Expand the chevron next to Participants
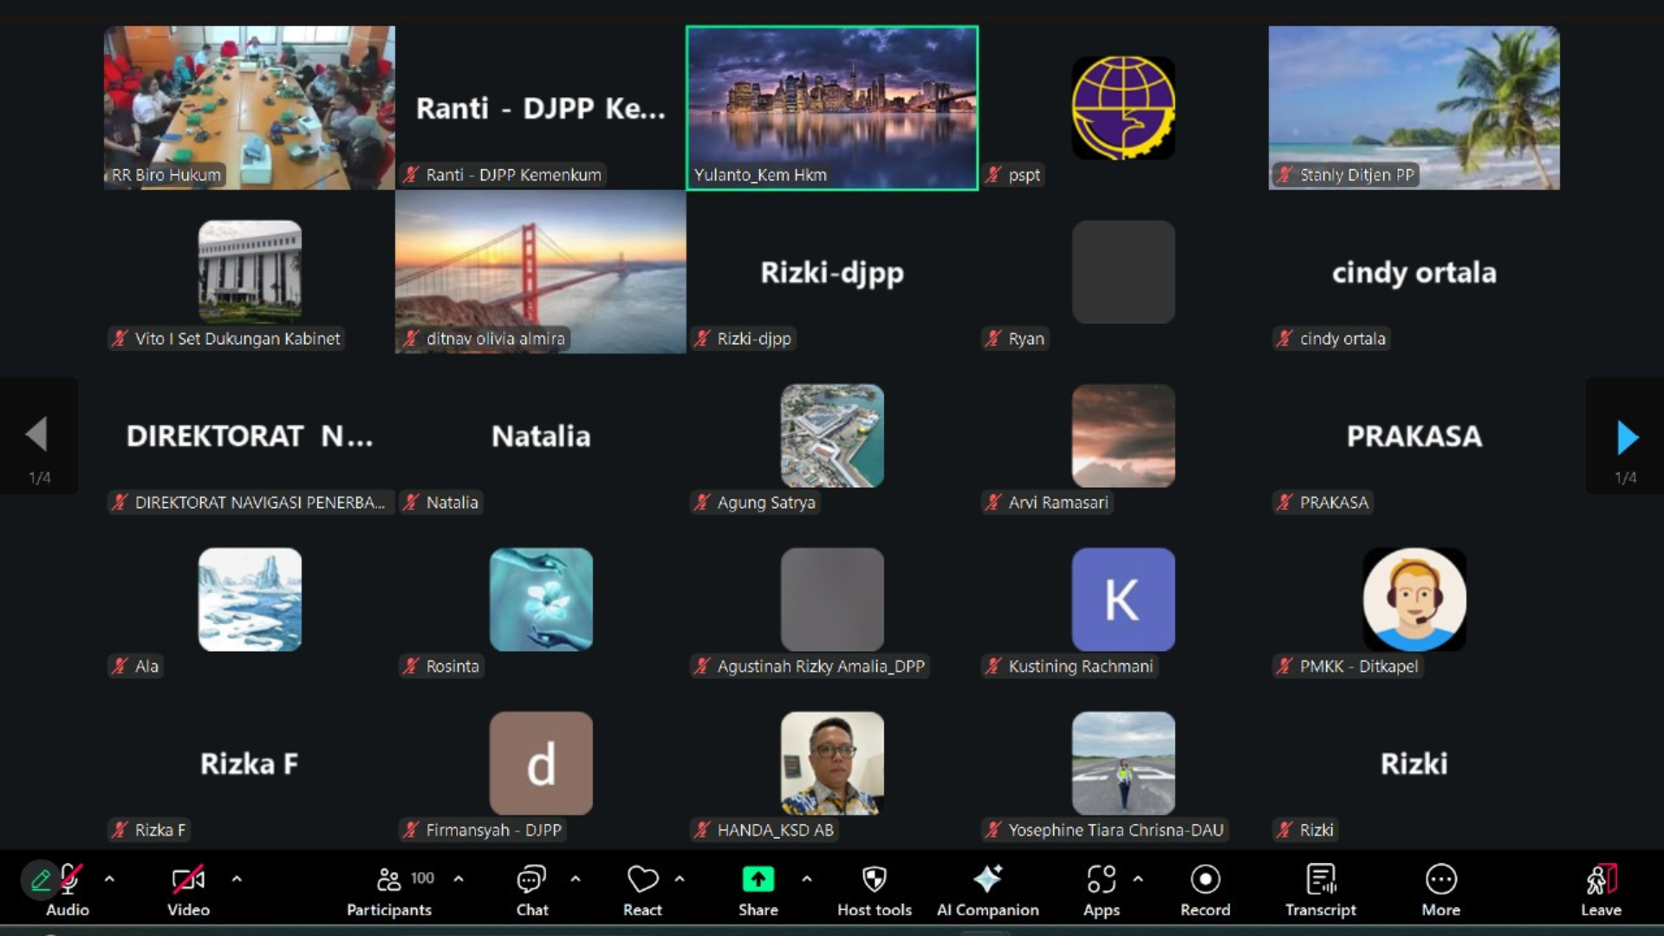The image size is (1664, 936). (458, 879)
